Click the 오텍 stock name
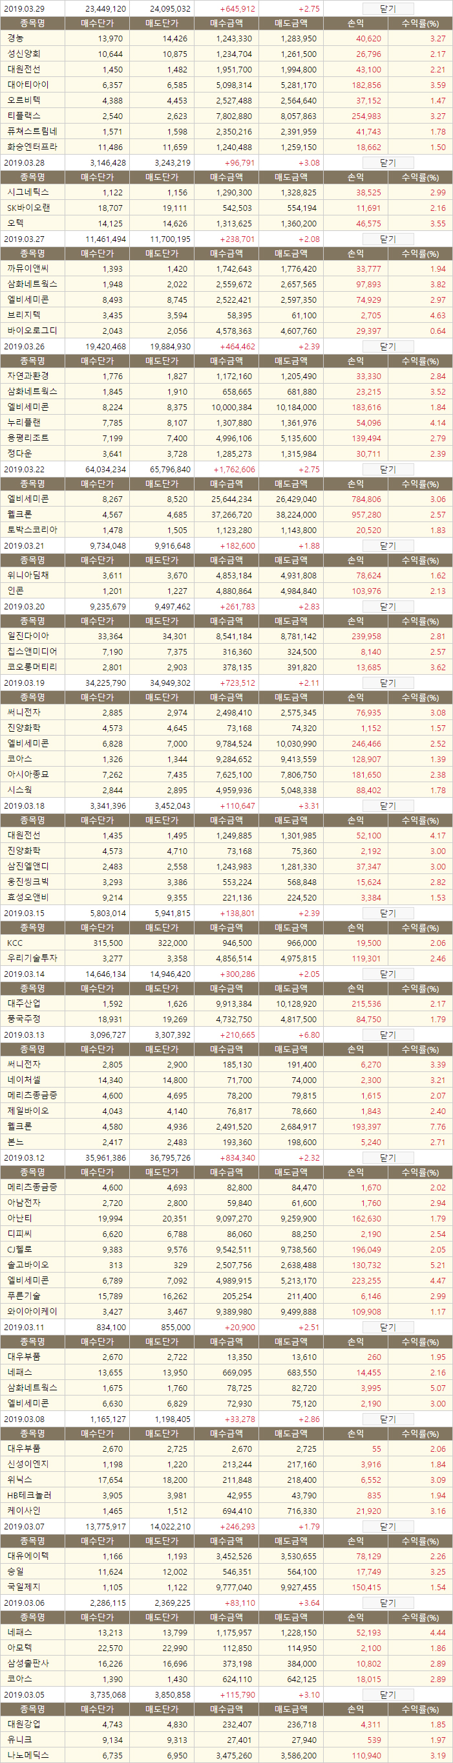453x1763 pixels. click(x=15, y=223)
